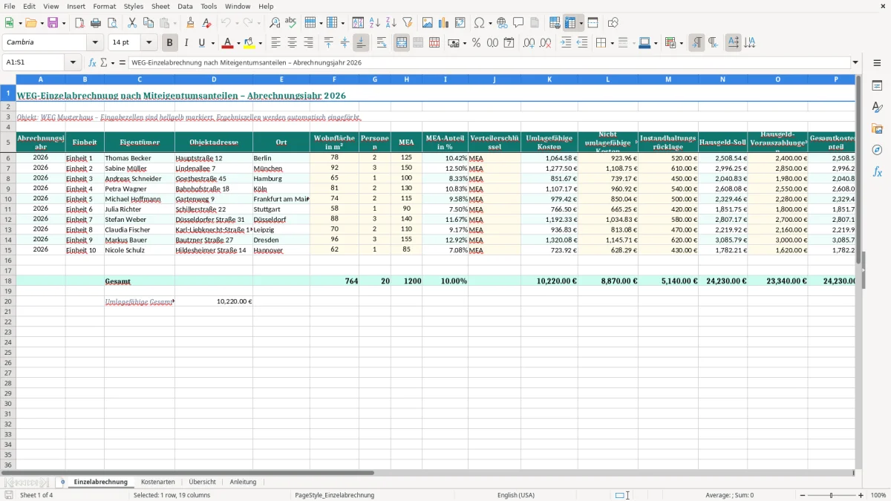The image size is (891, 501).
Task: Click the Export as PDF icon
Action: pos(79,23)
